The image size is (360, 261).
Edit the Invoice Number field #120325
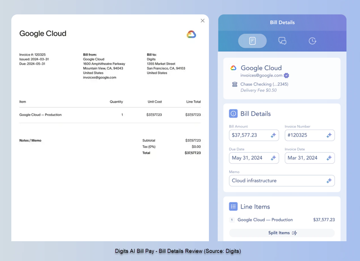[310, 135]
